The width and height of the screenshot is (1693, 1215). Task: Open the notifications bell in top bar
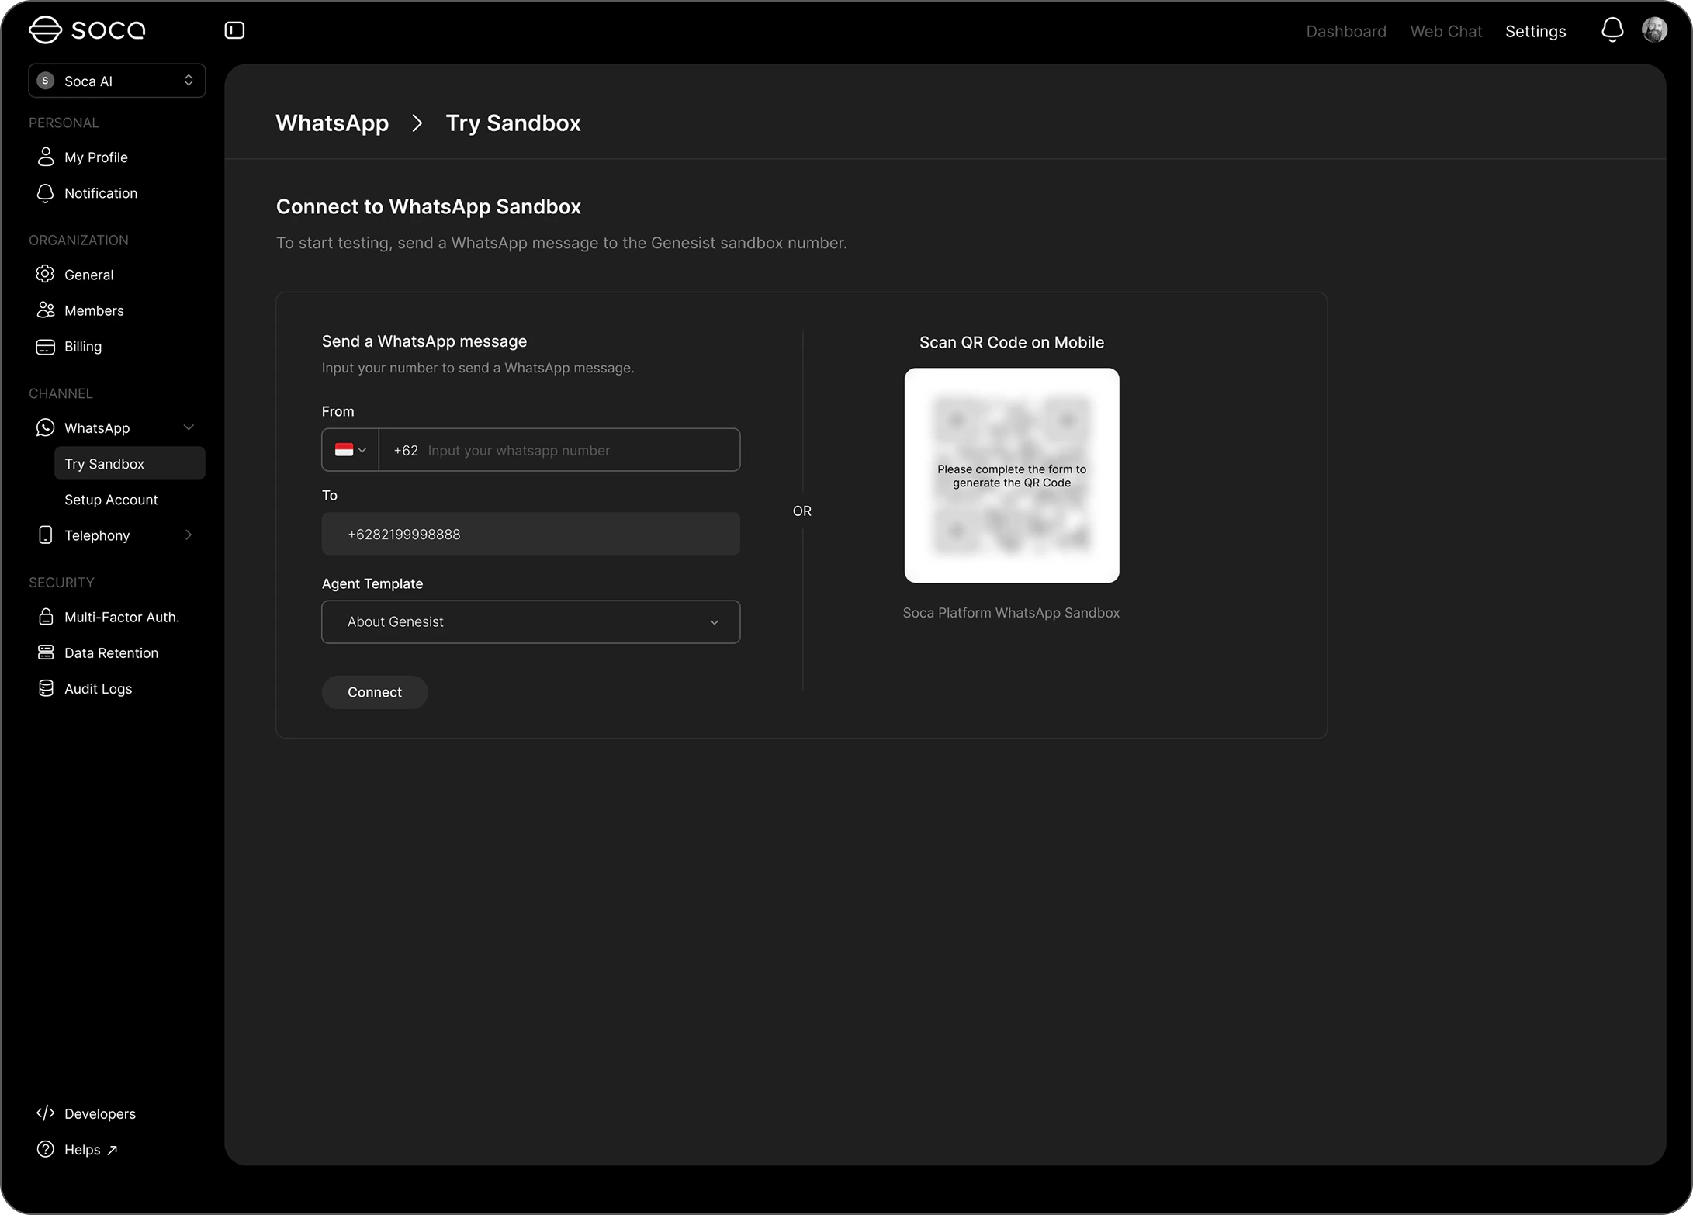click(1612, 30)
